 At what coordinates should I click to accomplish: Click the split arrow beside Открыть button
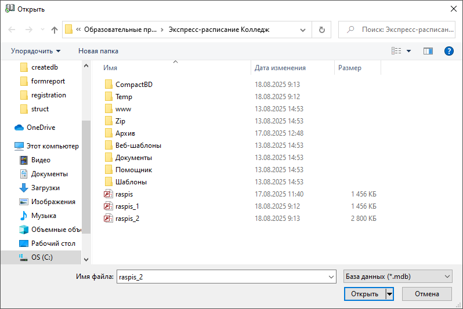click(390, 294)
